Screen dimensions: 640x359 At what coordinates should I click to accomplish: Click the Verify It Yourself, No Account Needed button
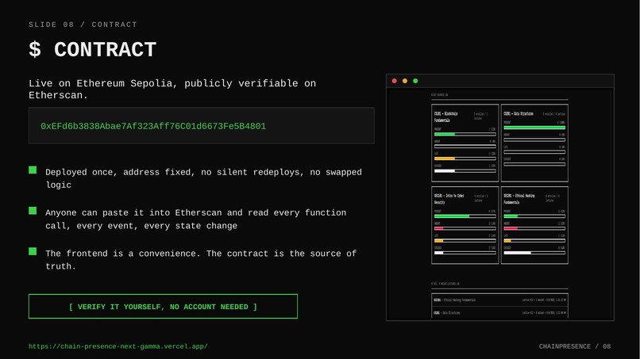coord(163,307)
